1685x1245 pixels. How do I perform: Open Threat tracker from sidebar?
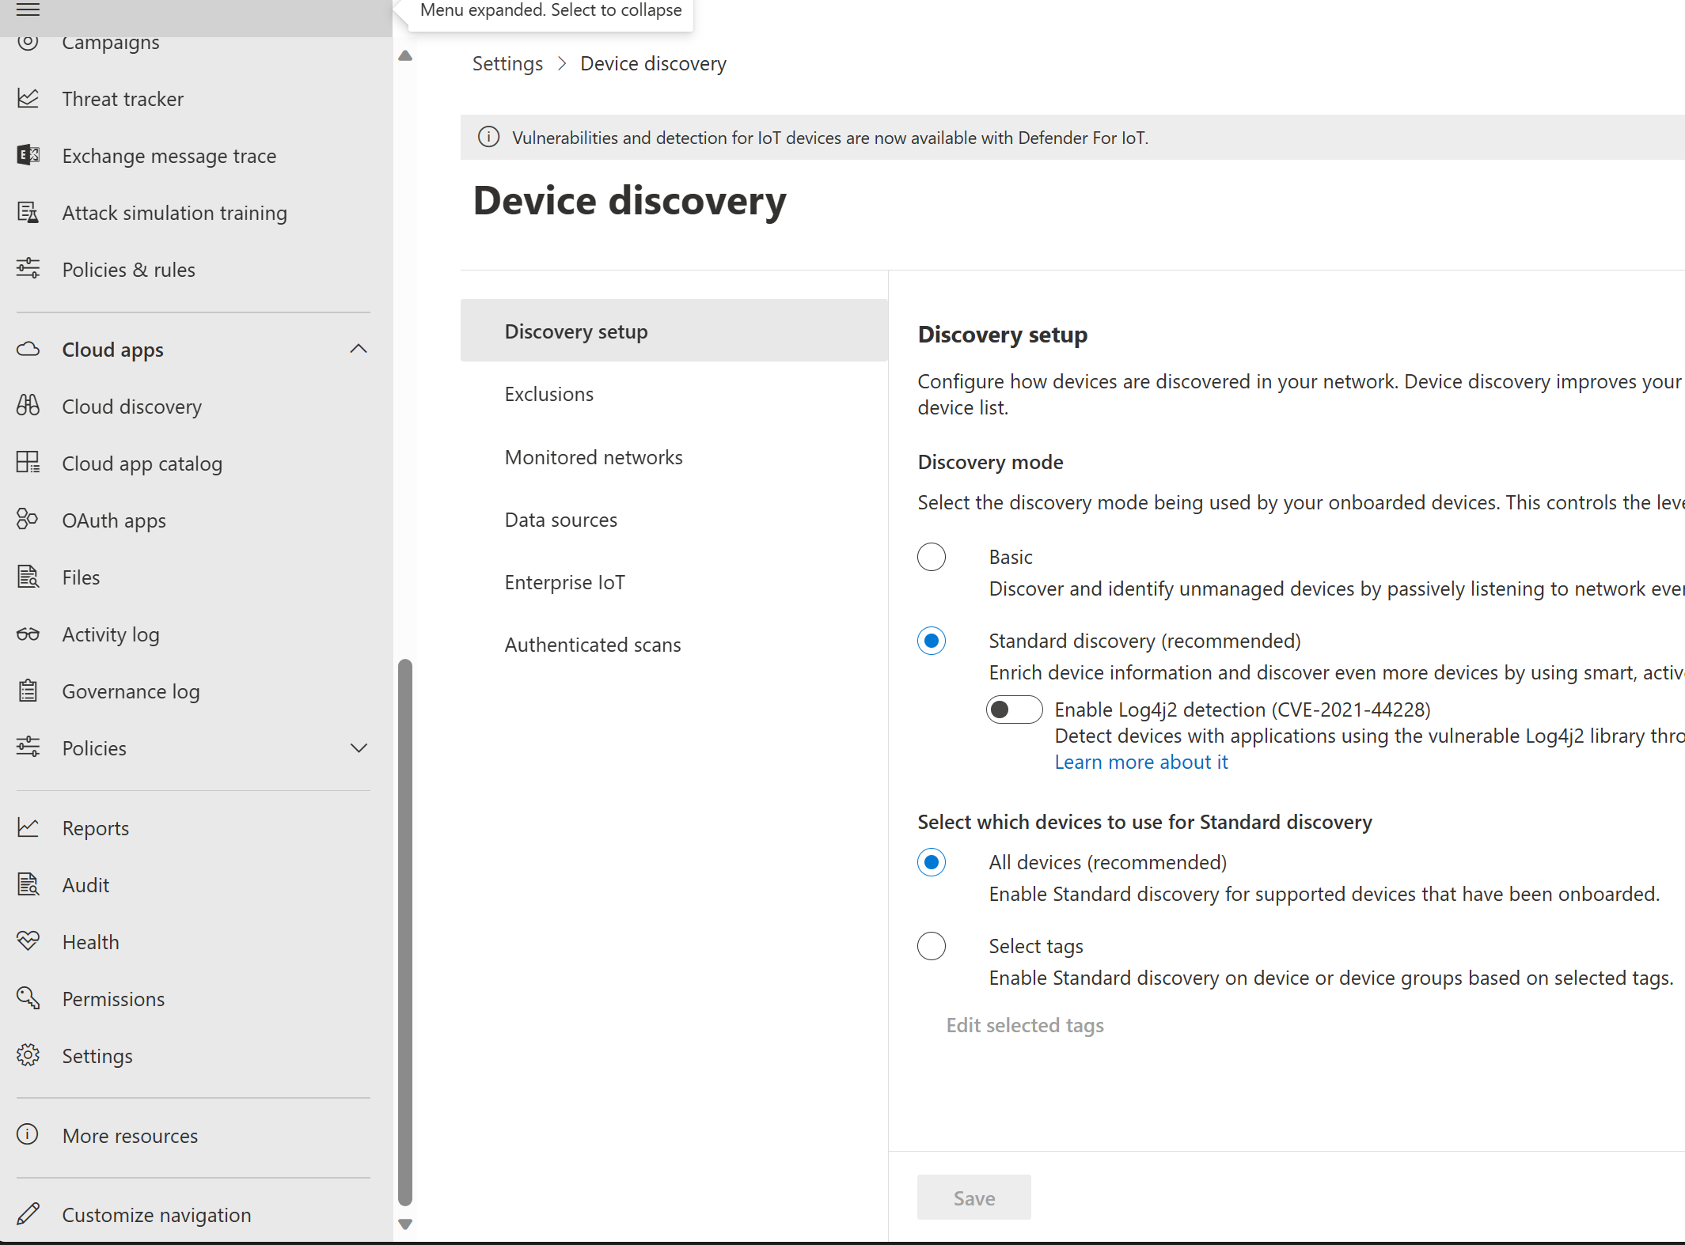[123, 98]
